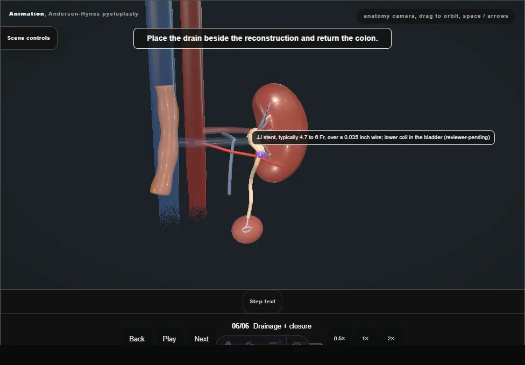Set playback speed to 2×
The height and width of the screenshot is (365, 525).
point(391,338)
